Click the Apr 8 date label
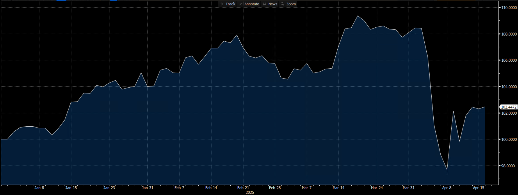Image resolution: width=518 pixels, height=195 pixels. coord(447,188)
